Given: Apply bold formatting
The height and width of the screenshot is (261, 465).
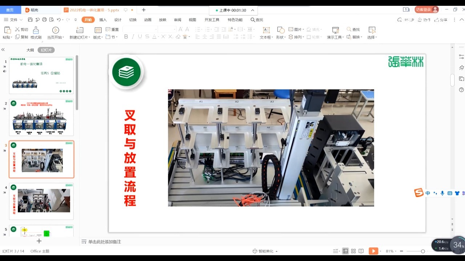Looking at the screenshot, I should tap(126, 37).
